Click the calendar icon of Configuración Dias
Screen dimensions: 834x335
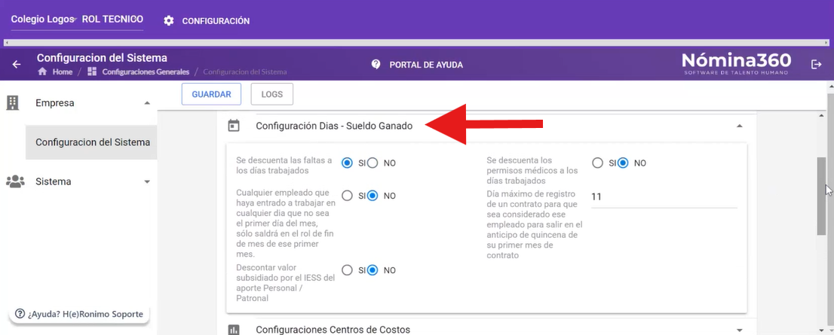[x=233, y=126]
